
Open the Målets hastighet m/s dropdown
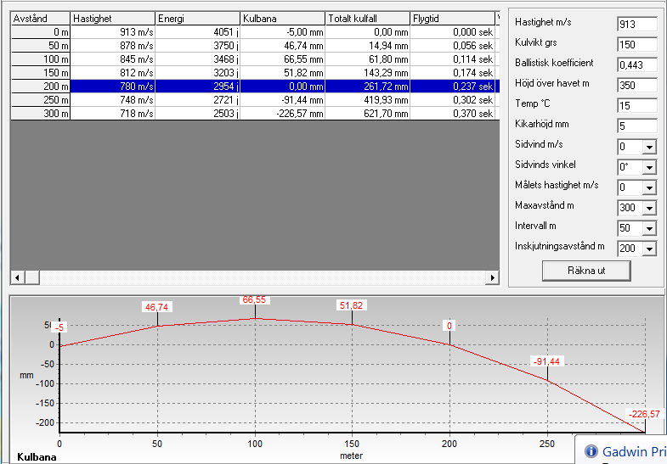(647, 187)
